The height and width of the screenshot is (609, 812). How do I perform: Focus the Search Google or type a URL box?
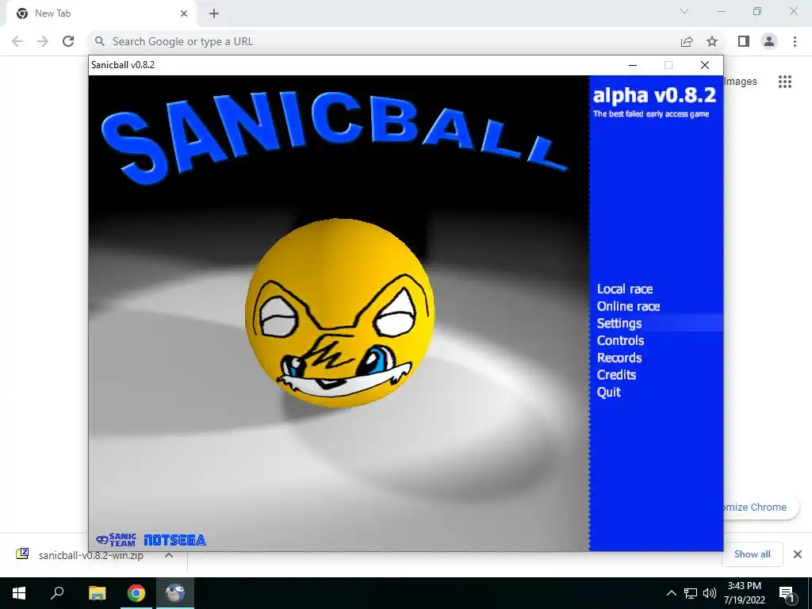[383, 41]
